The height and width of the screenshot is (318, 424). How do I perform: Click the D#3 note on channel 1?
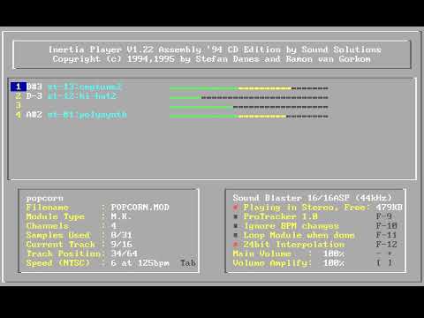(x=34, y=87)
